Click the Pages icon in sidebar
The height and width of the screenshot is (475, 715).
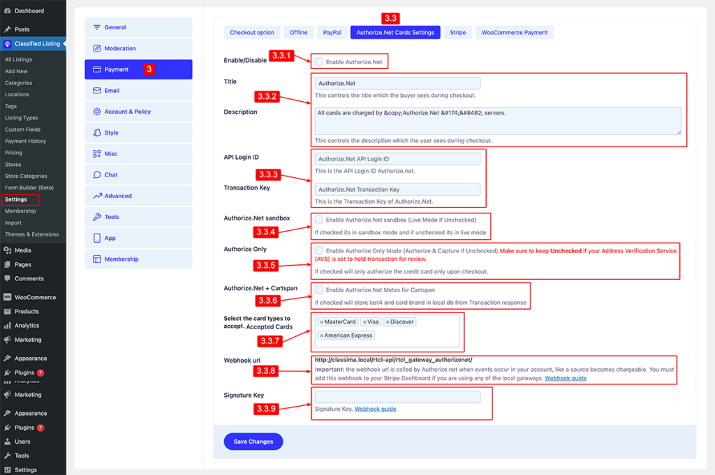point(7,264)
